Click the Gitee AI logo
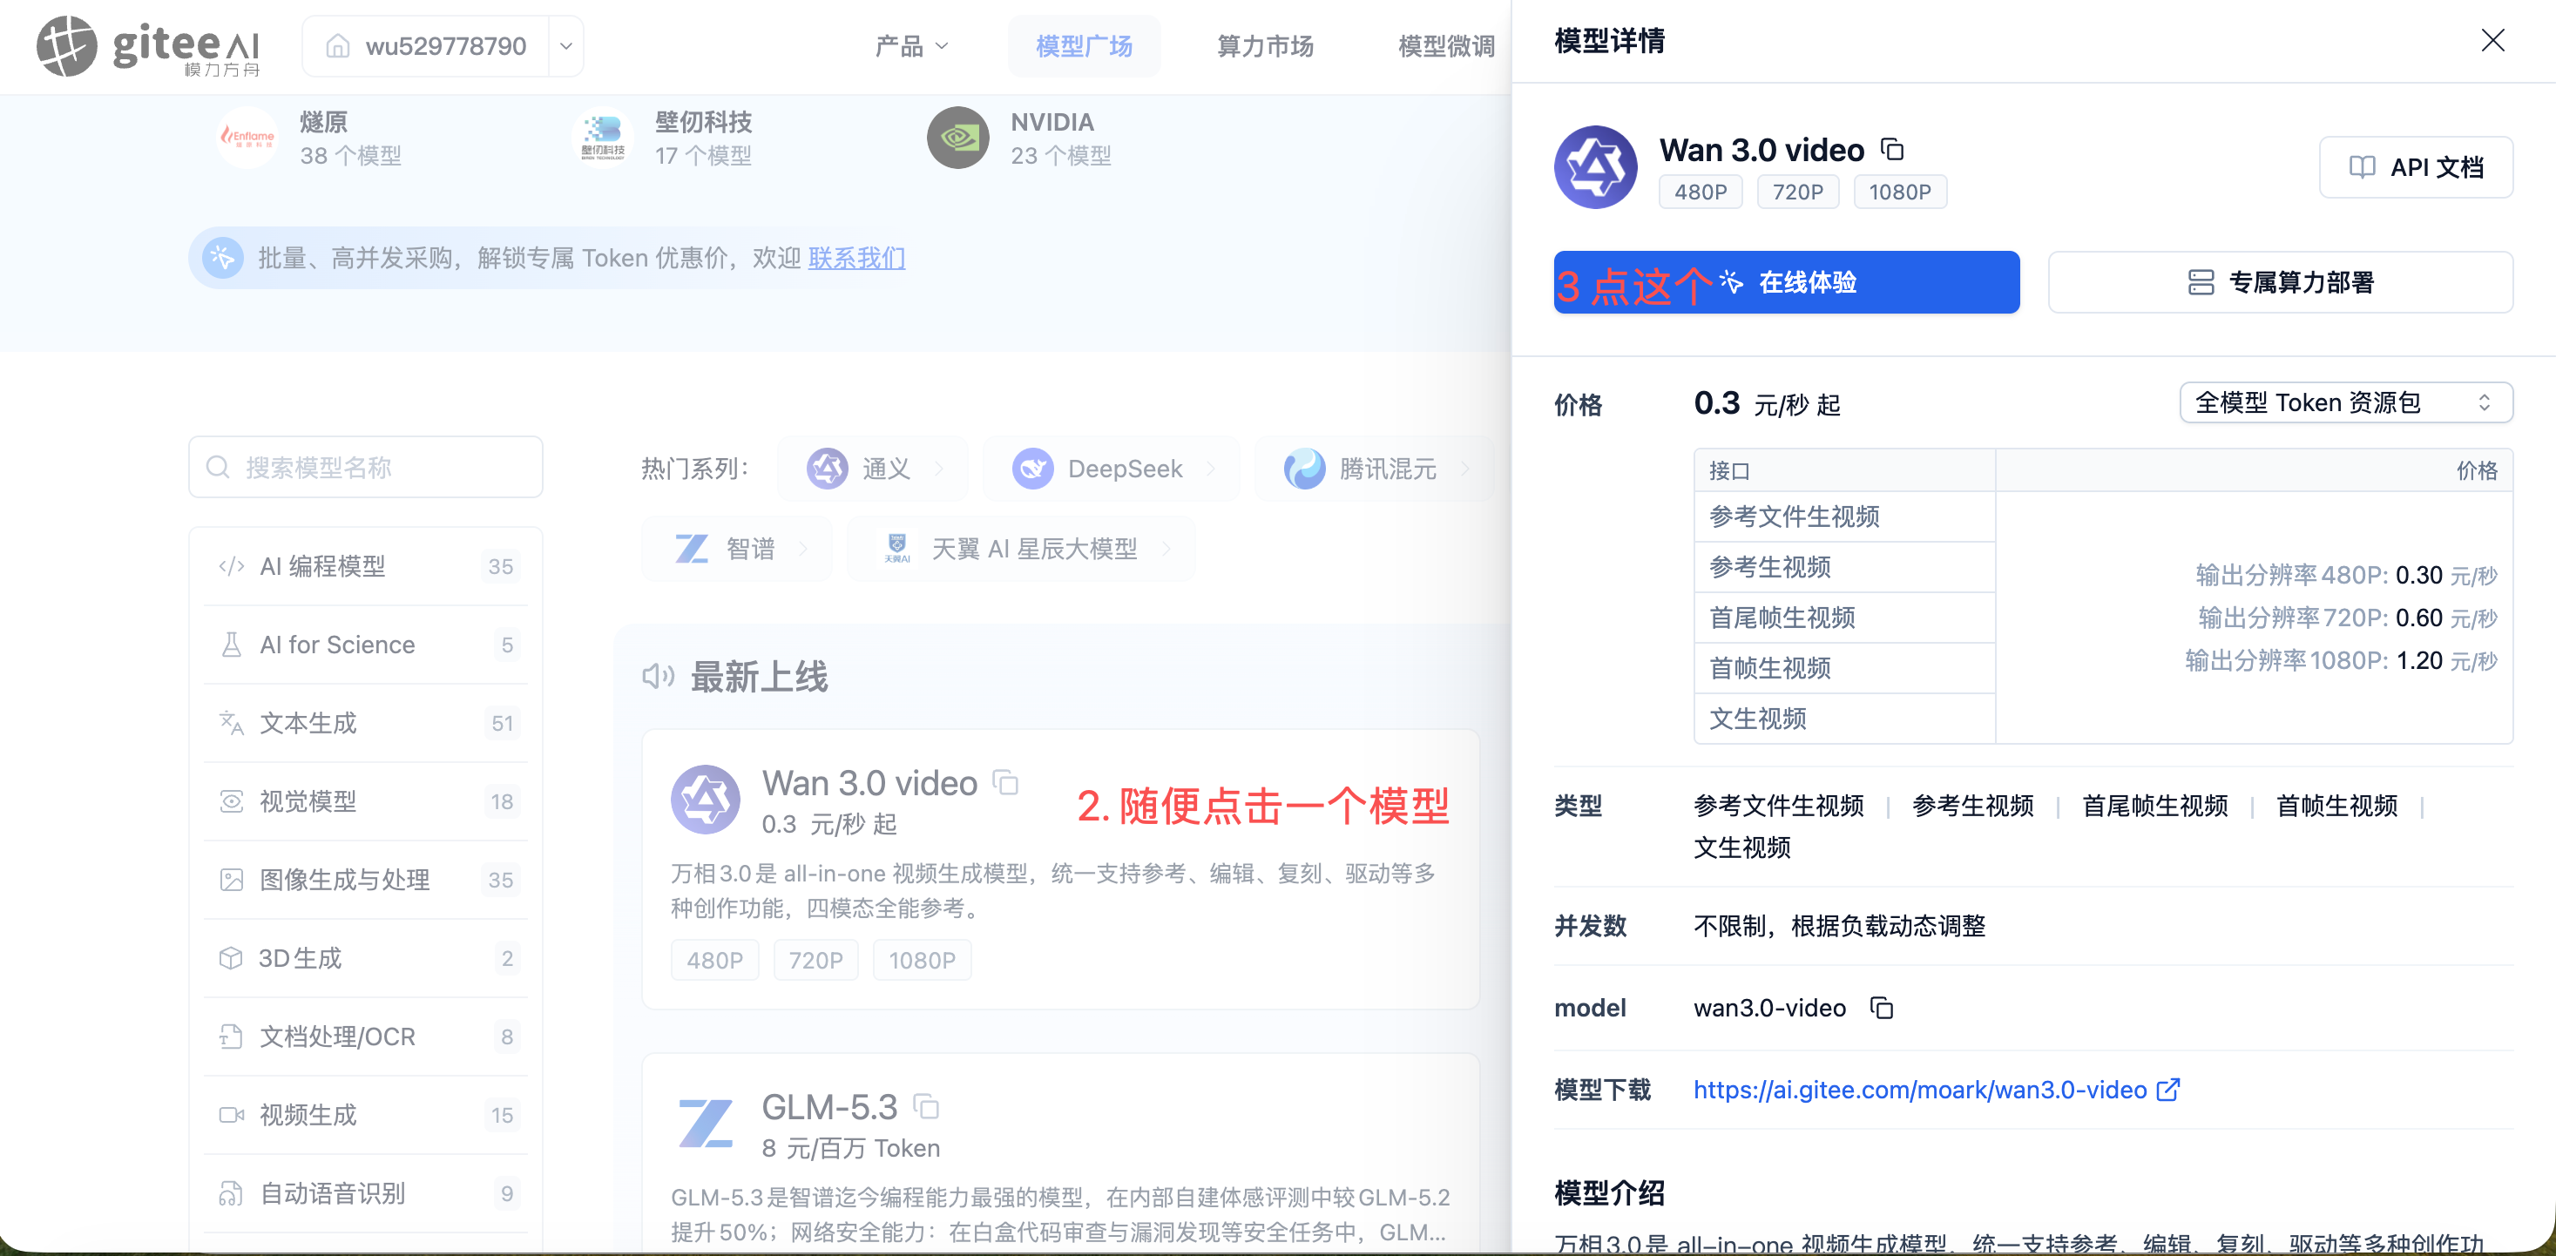The image size is (2556, 1256). pyautogui.click(x=149, y=45)
